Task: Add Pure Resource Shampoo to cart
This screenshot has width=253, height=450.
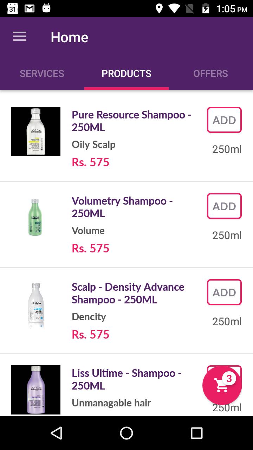Action: click(224, 120)
